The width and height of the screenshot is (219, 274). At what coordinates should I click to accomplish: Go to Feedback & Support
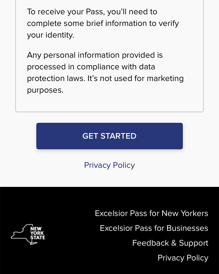point(170,243)
